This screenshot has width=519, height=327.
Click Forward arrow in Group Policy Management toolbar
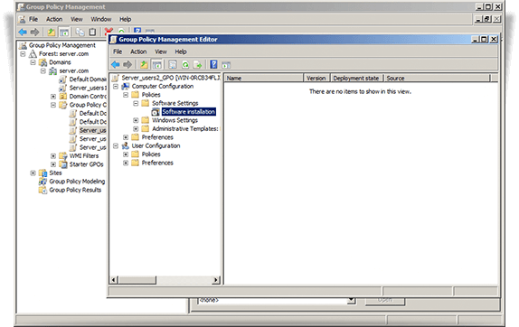click(x=34, y=33)
